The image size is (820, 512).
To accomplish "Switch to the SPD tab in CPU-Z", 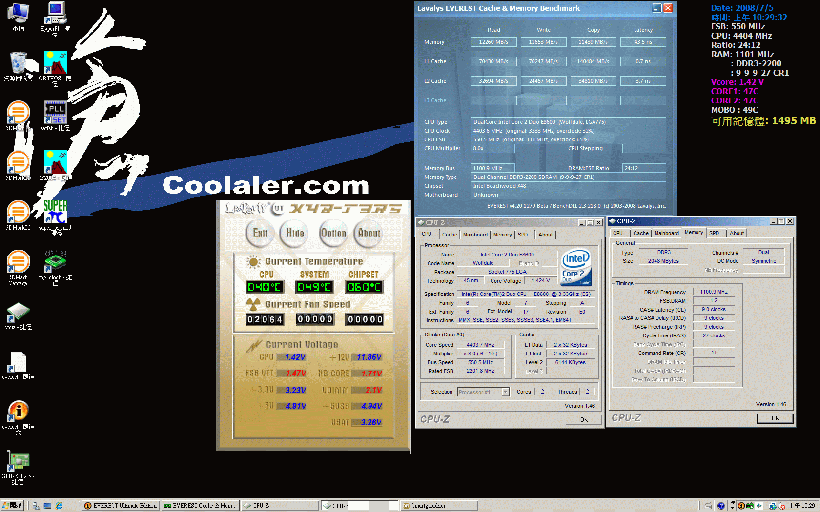I will [x=524, y=235].
